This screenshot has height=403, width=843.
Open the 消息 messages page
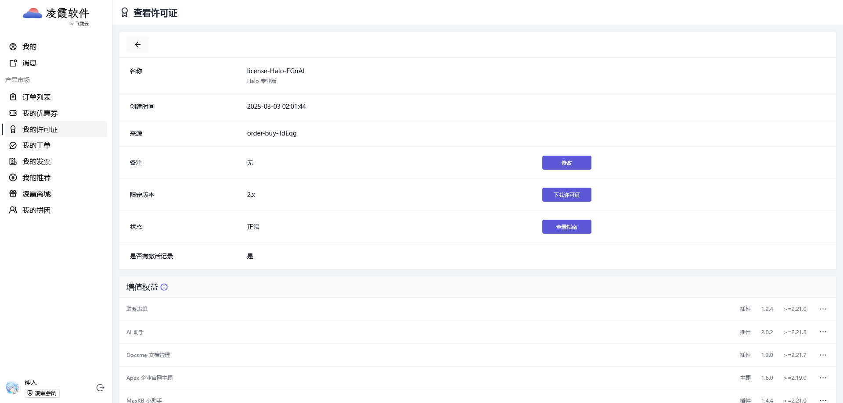click(29, 63)
